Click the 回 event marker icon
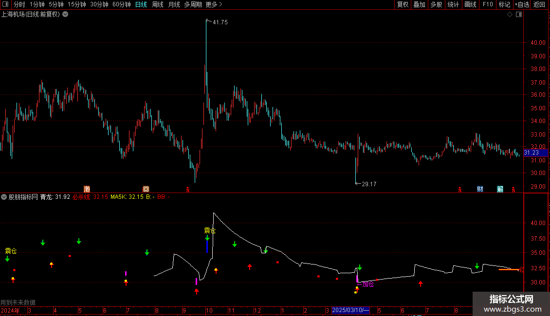This screenshot has height=316, width=550. click(x=146, y=189)
